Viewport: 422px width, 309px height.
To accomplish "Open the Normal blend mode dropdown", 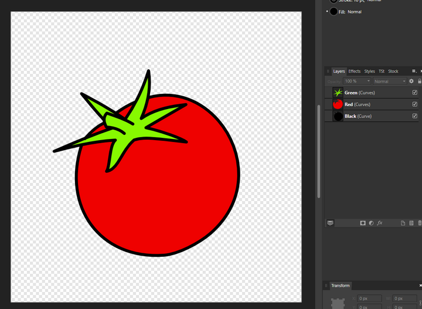I will (390, 81).
